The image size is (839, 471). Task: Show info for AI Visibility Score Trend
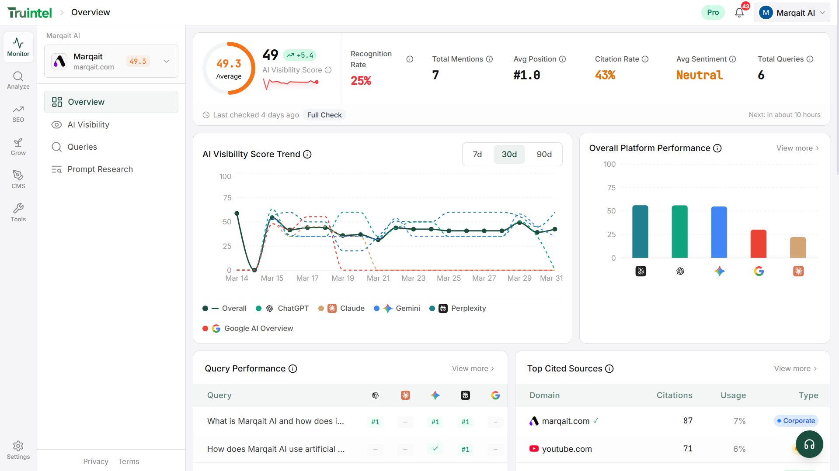[307, 155]
